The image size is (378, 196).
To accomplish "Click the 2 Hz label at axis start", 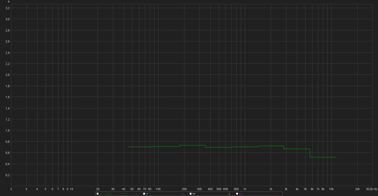I will 11,189.
